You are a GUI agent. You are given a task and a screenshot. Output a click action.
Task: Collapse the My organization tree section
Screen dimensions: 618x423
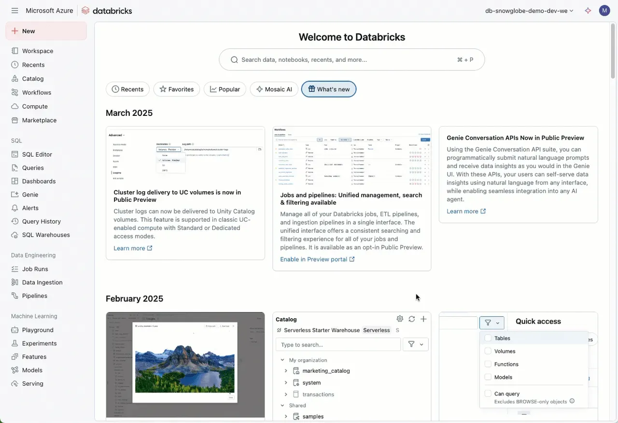282,360
